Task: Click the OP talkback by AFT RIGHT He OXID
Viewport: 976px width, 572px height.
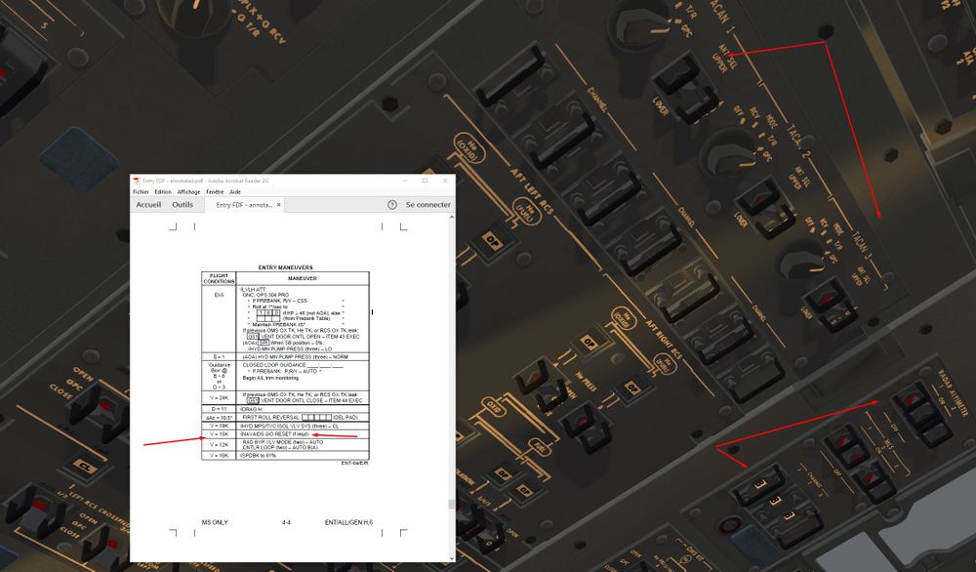Action: (x=589, y=343)
